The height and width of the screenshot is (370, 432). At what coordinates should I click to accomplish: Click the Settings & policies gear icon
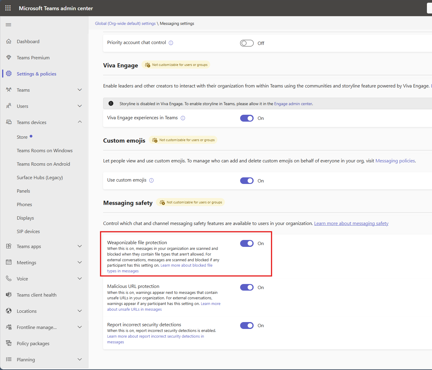point(9,74)
